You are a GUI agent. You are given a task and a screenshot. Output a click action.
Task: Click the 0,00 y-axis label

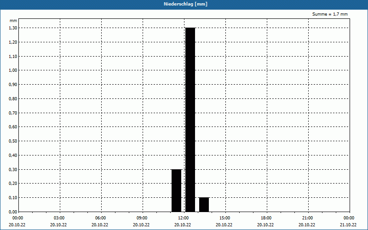pos(13,212)
